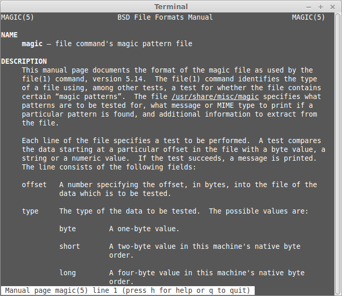This screenshot has height=296, width=342.
Task: Click the /usr/share/misc/magic file path
Action: click(215, 96)
